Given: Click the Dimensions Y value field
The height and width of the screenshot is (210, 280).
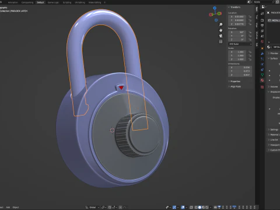Looking at the screenshot, I should pyautogui.click(x=240, y=71).
